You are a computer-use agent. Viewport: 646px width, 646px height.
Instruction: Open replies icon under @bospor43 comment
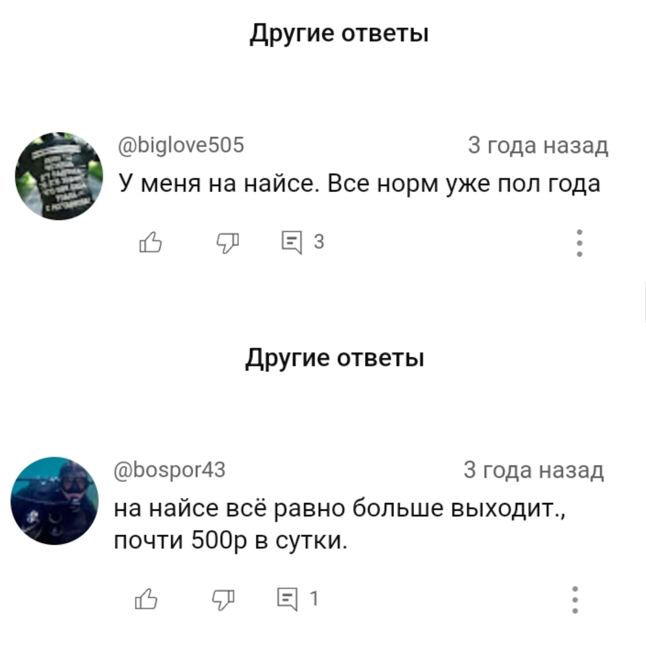pos(287,599)
